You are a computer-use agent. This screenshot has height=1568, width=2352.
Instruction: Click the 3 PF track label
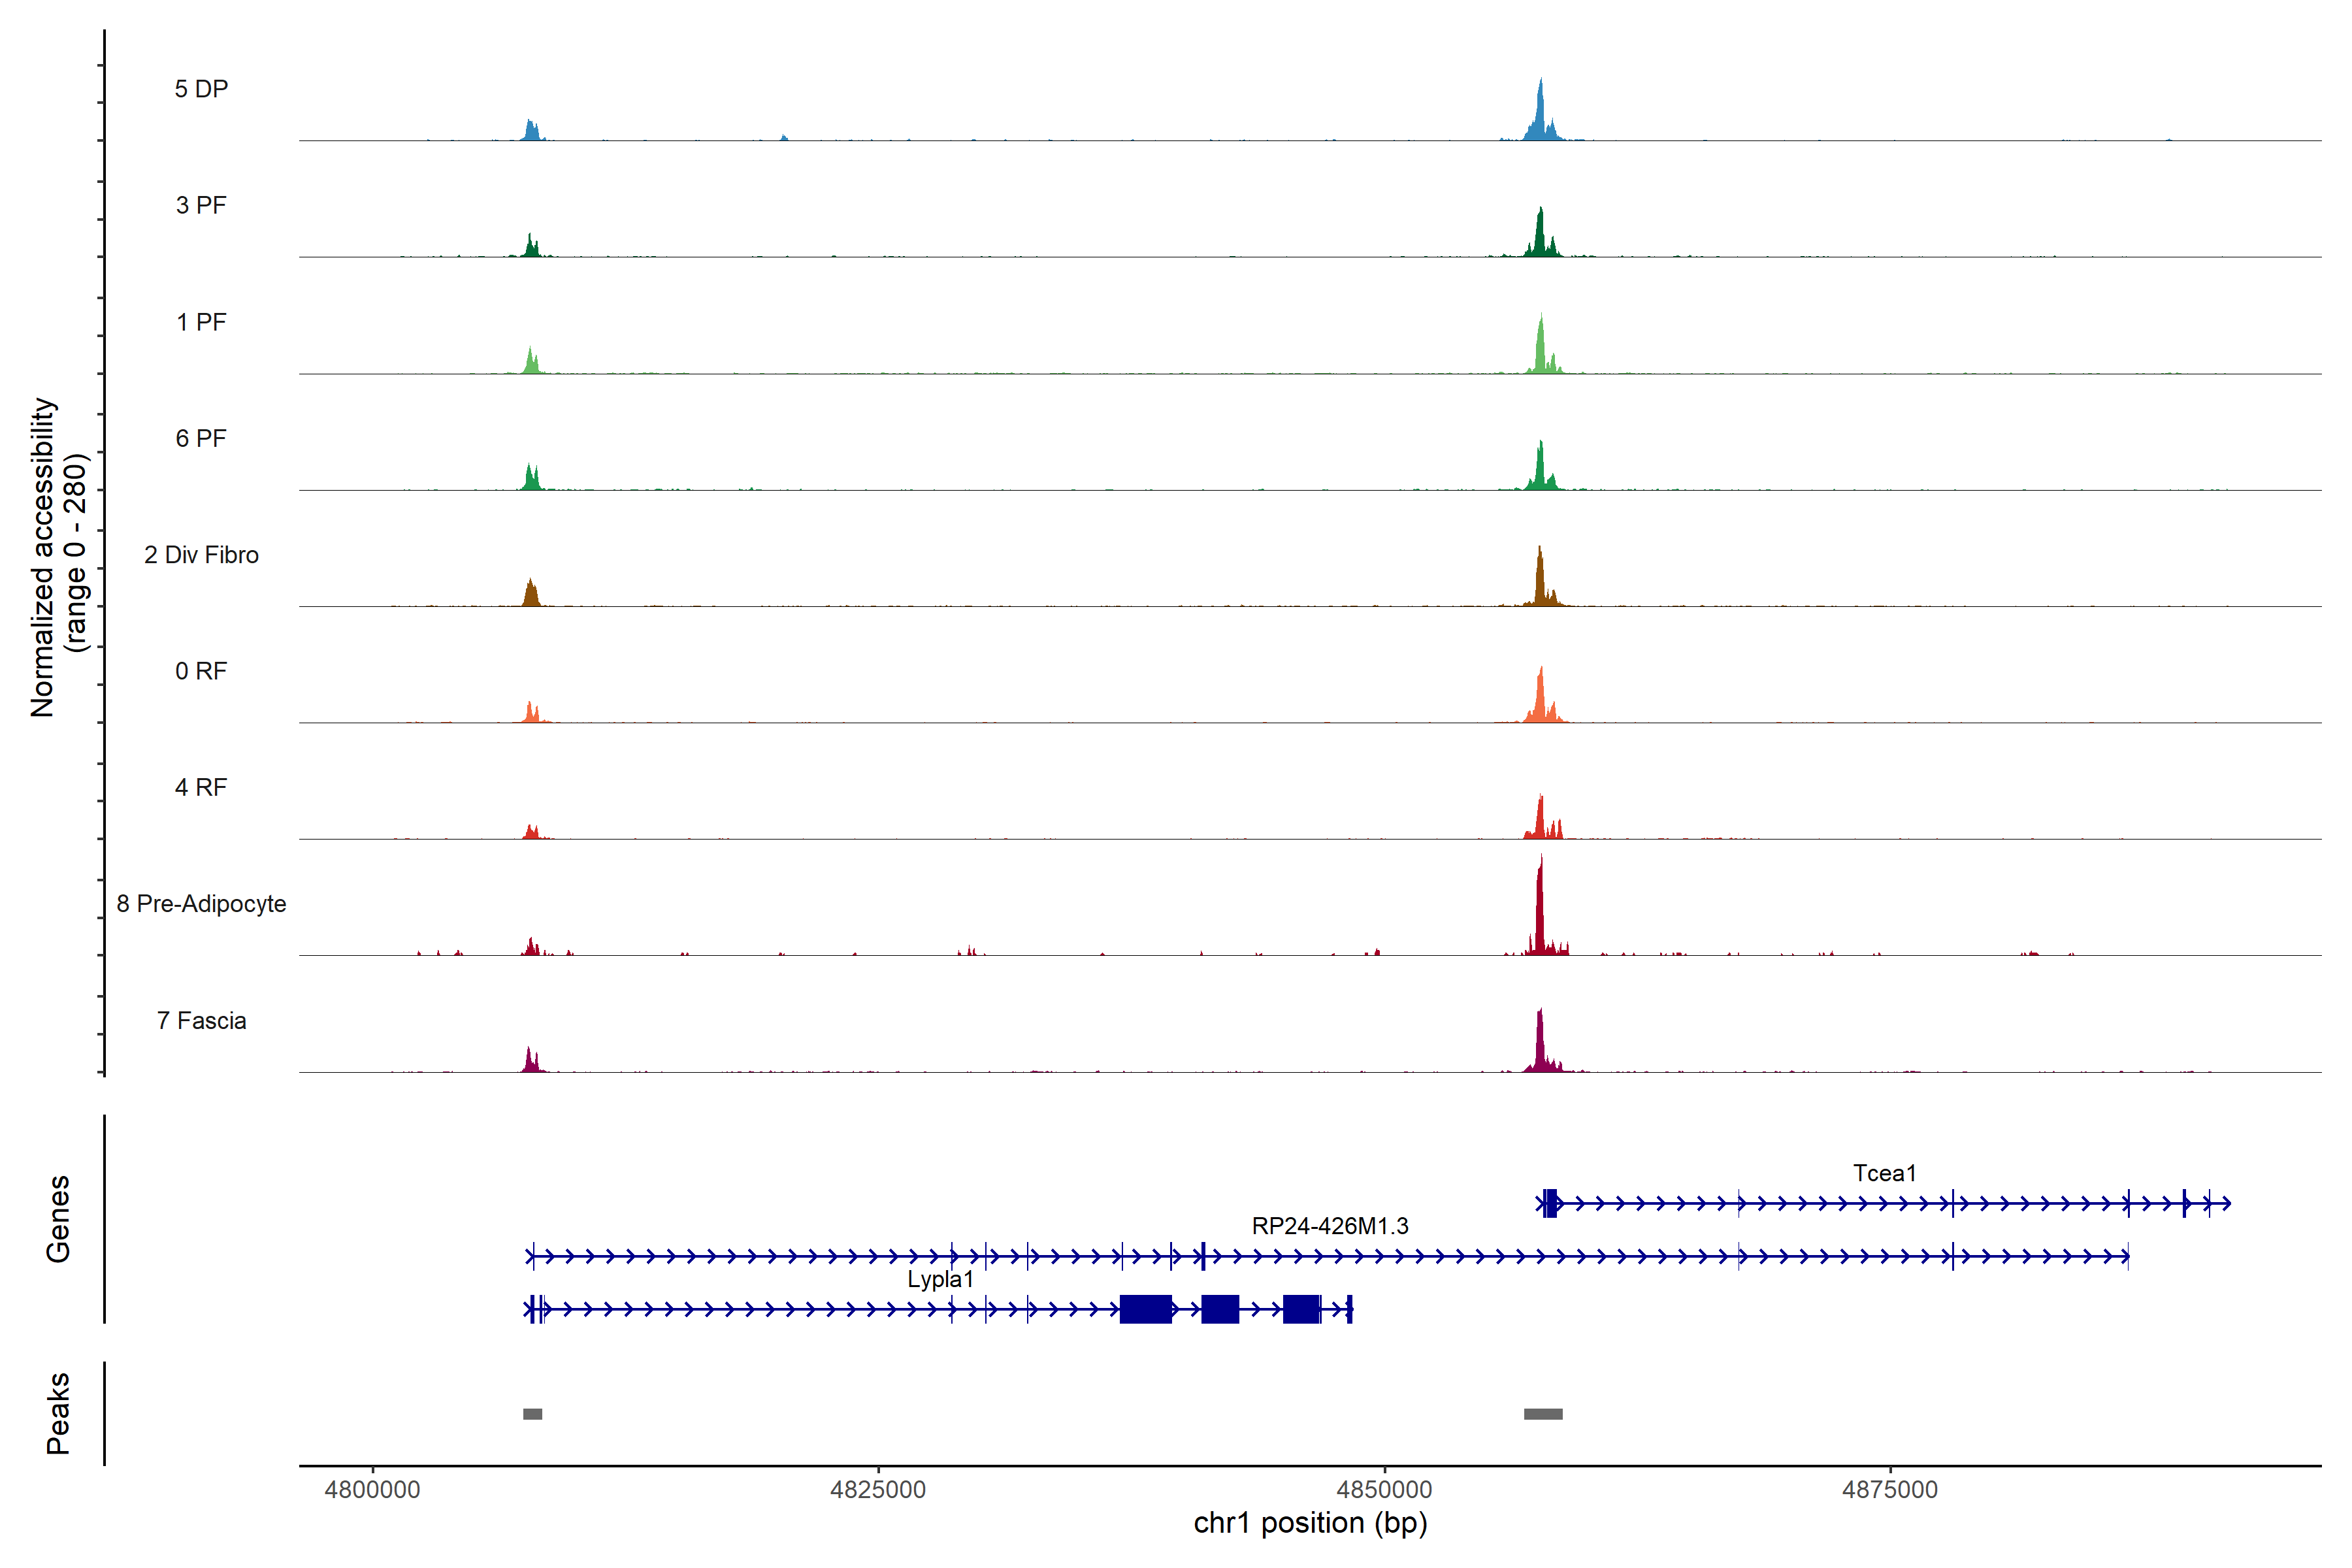(x=201, y=205)
